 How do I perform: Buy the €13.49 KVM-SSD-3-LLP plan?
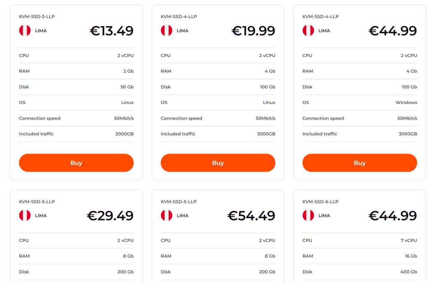[x=76, y=163]
